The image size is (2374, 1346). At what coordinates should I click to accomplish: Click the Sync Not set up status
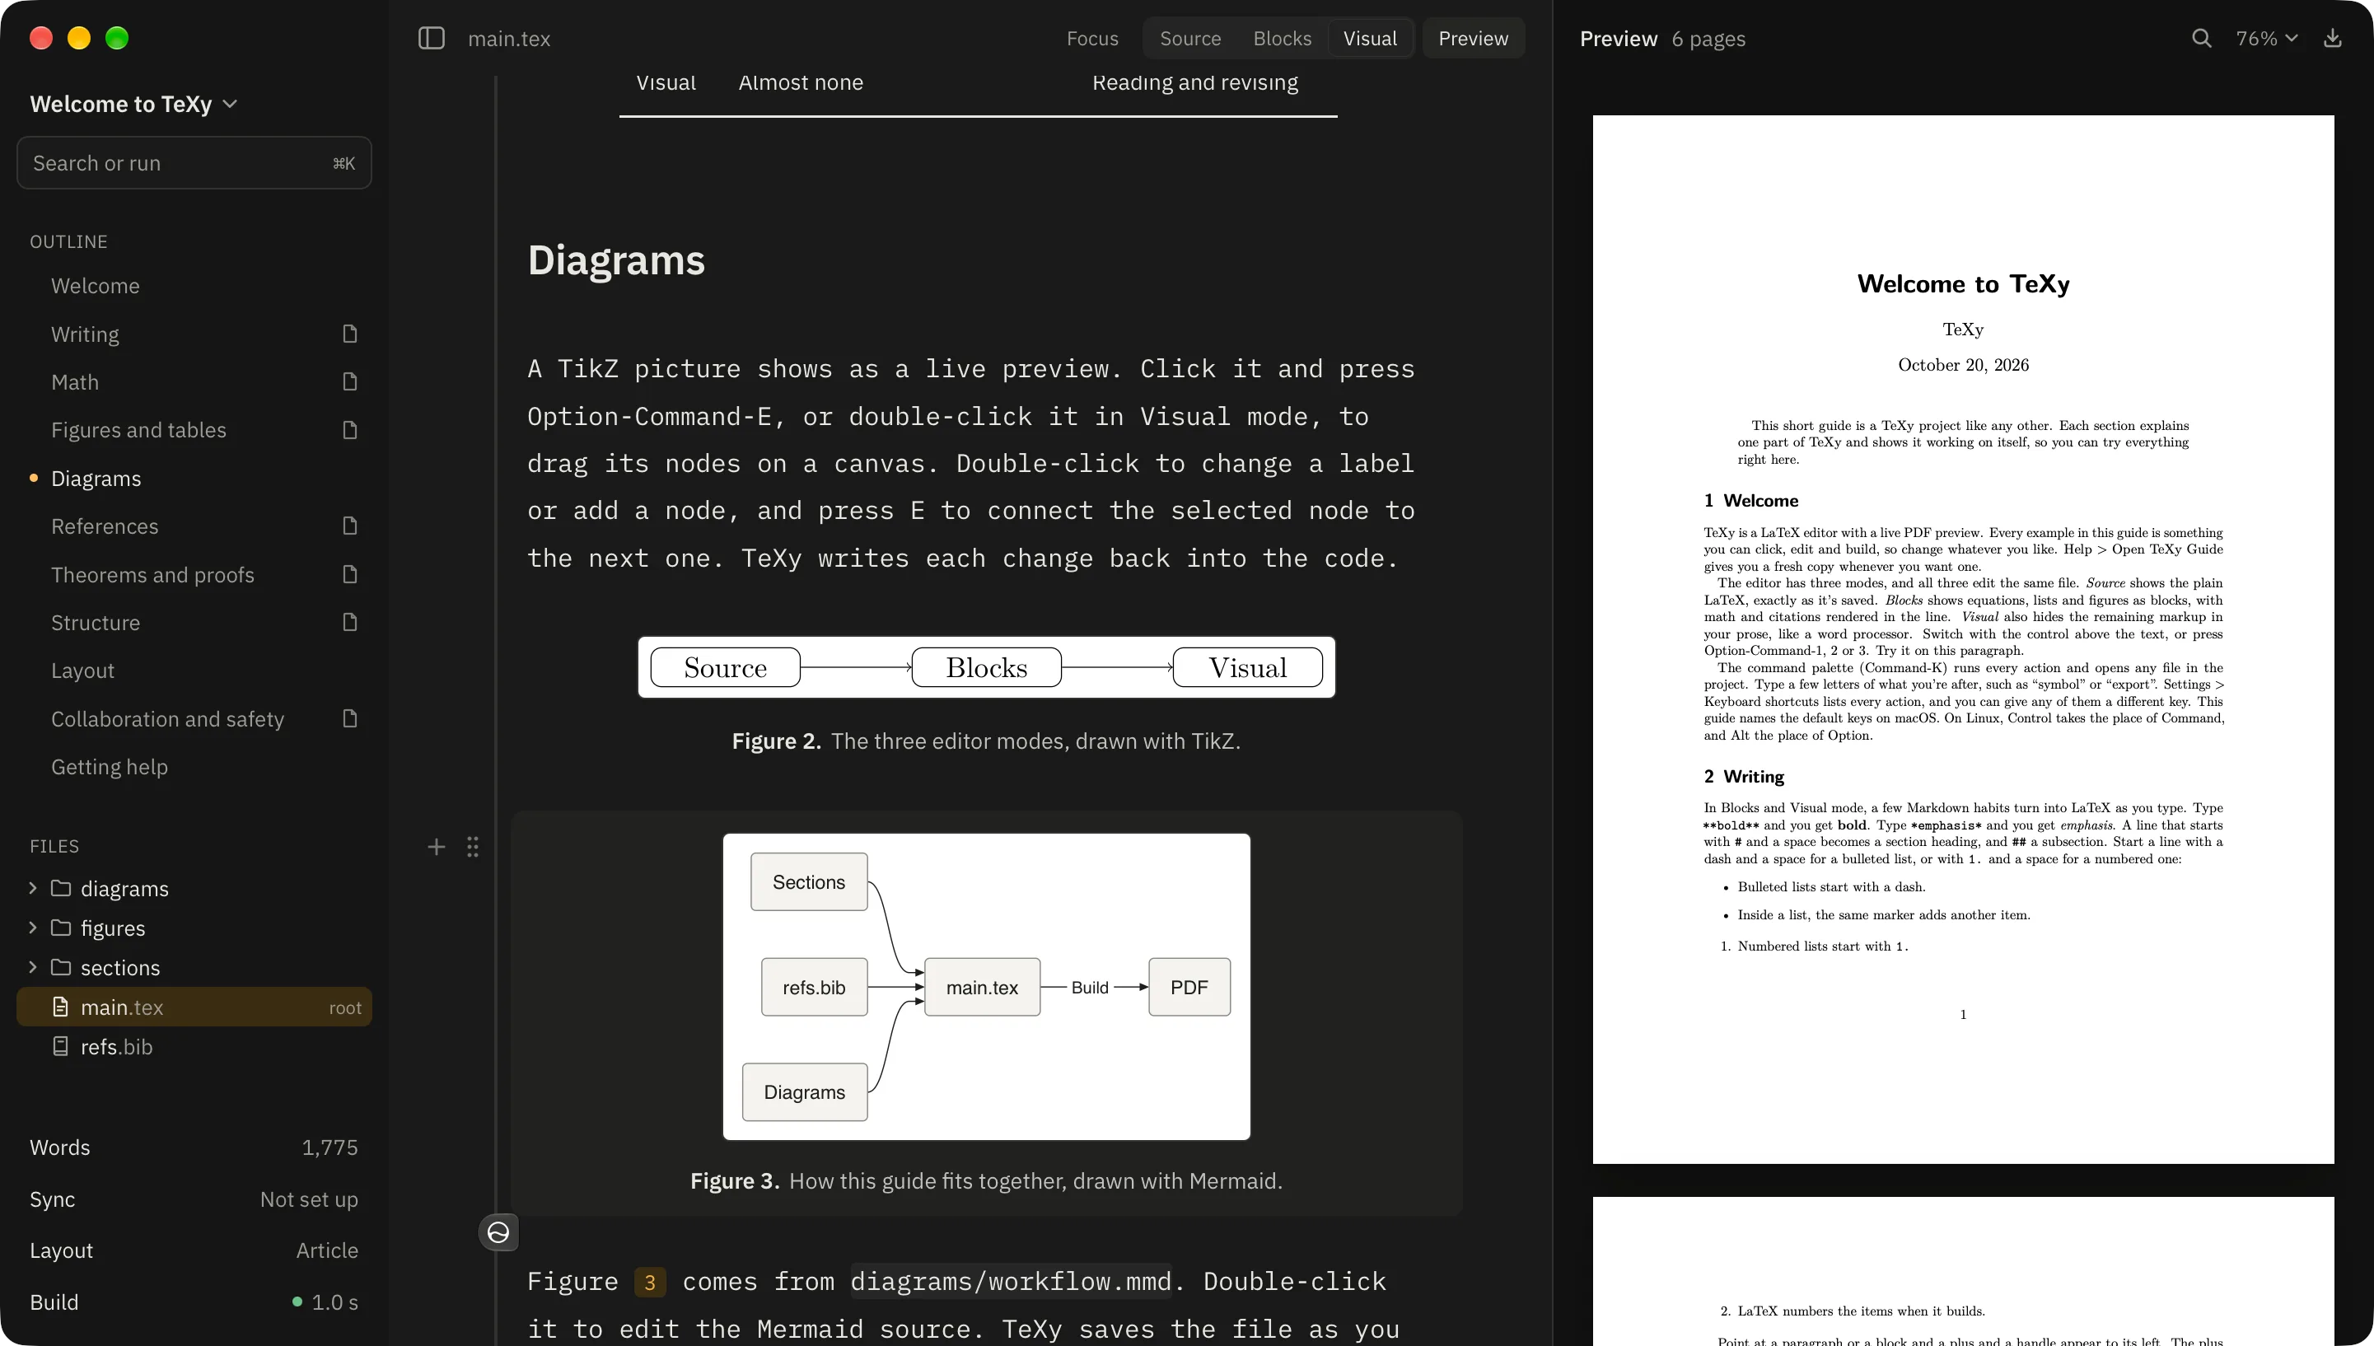coord(194,1199)
